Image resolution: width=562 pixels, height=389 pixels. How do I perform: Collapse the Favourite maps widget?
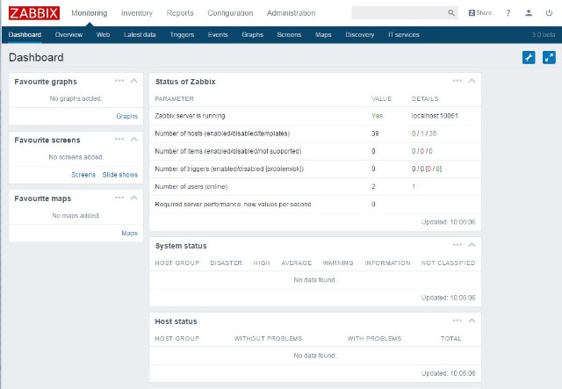[x=134, y=198]
